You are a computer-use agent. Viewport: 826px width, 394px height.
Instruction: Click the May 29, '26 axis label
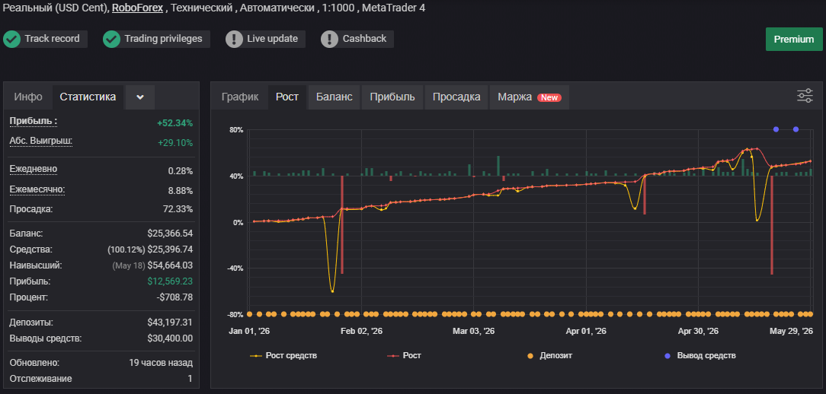(x=791, y=332)
